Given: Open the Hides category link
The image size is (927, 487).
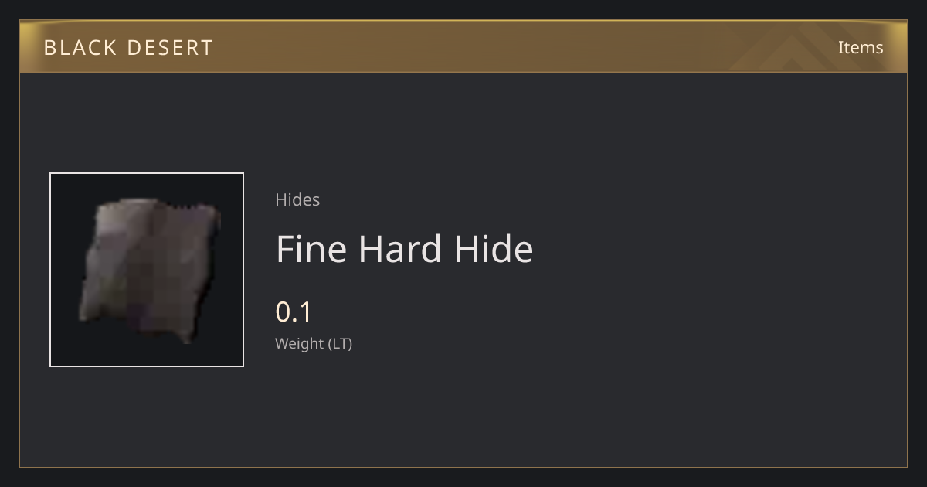Looking at the screenshot, I should pyautogui.click(x=297, y=199).
